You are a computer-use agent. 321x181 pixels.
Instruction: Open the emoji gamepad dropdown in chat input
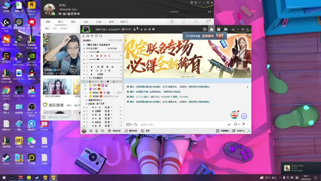tap(129, 125)
